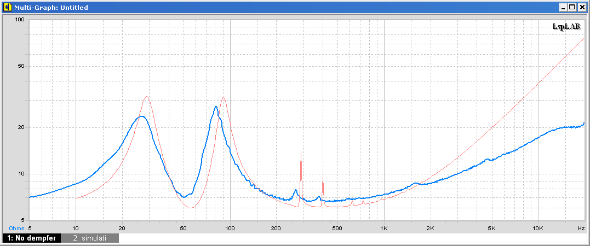Click the '5K' frequency axis label

492,229
